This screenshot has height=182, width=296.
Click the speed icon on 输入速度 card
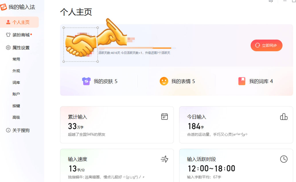[x=164, y=159]
